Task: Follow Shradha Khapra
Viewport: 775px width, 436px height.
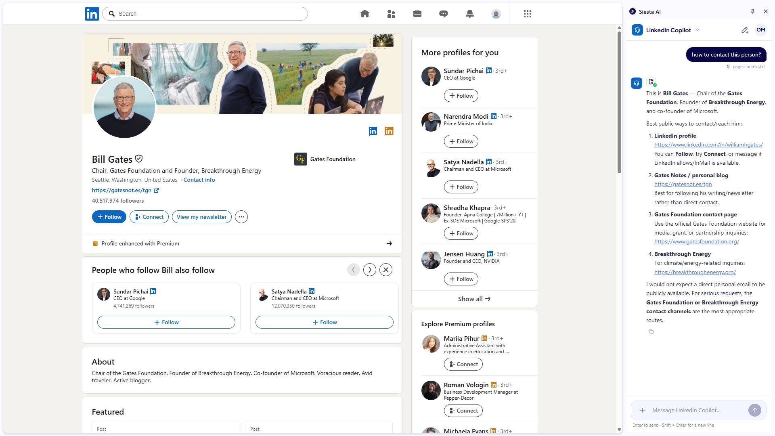Action: pos(461,233)
